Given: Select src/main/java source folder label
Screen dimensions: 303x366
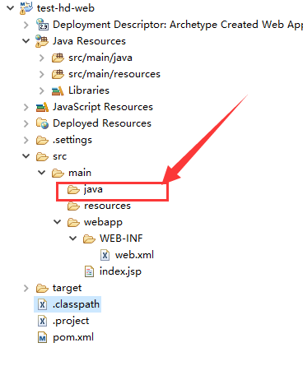Looking at the screenshot, I should [100, 58].
